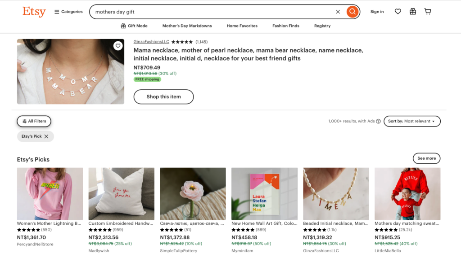Remove the Etsy's Pick filter chip
This screenshot has width=461, height=258.
click(46, 136)
